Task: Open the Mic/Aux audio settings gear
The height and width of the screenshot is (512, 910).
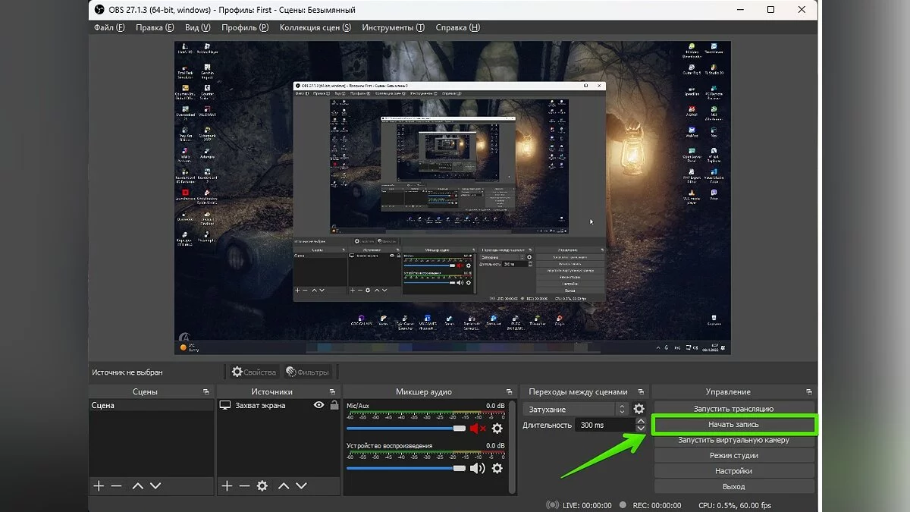Action: point(497,429)
